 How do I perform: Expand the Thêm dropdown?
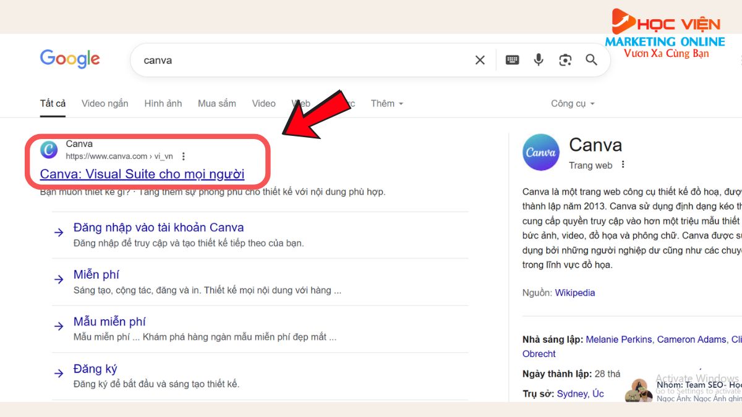pos(387,103)
